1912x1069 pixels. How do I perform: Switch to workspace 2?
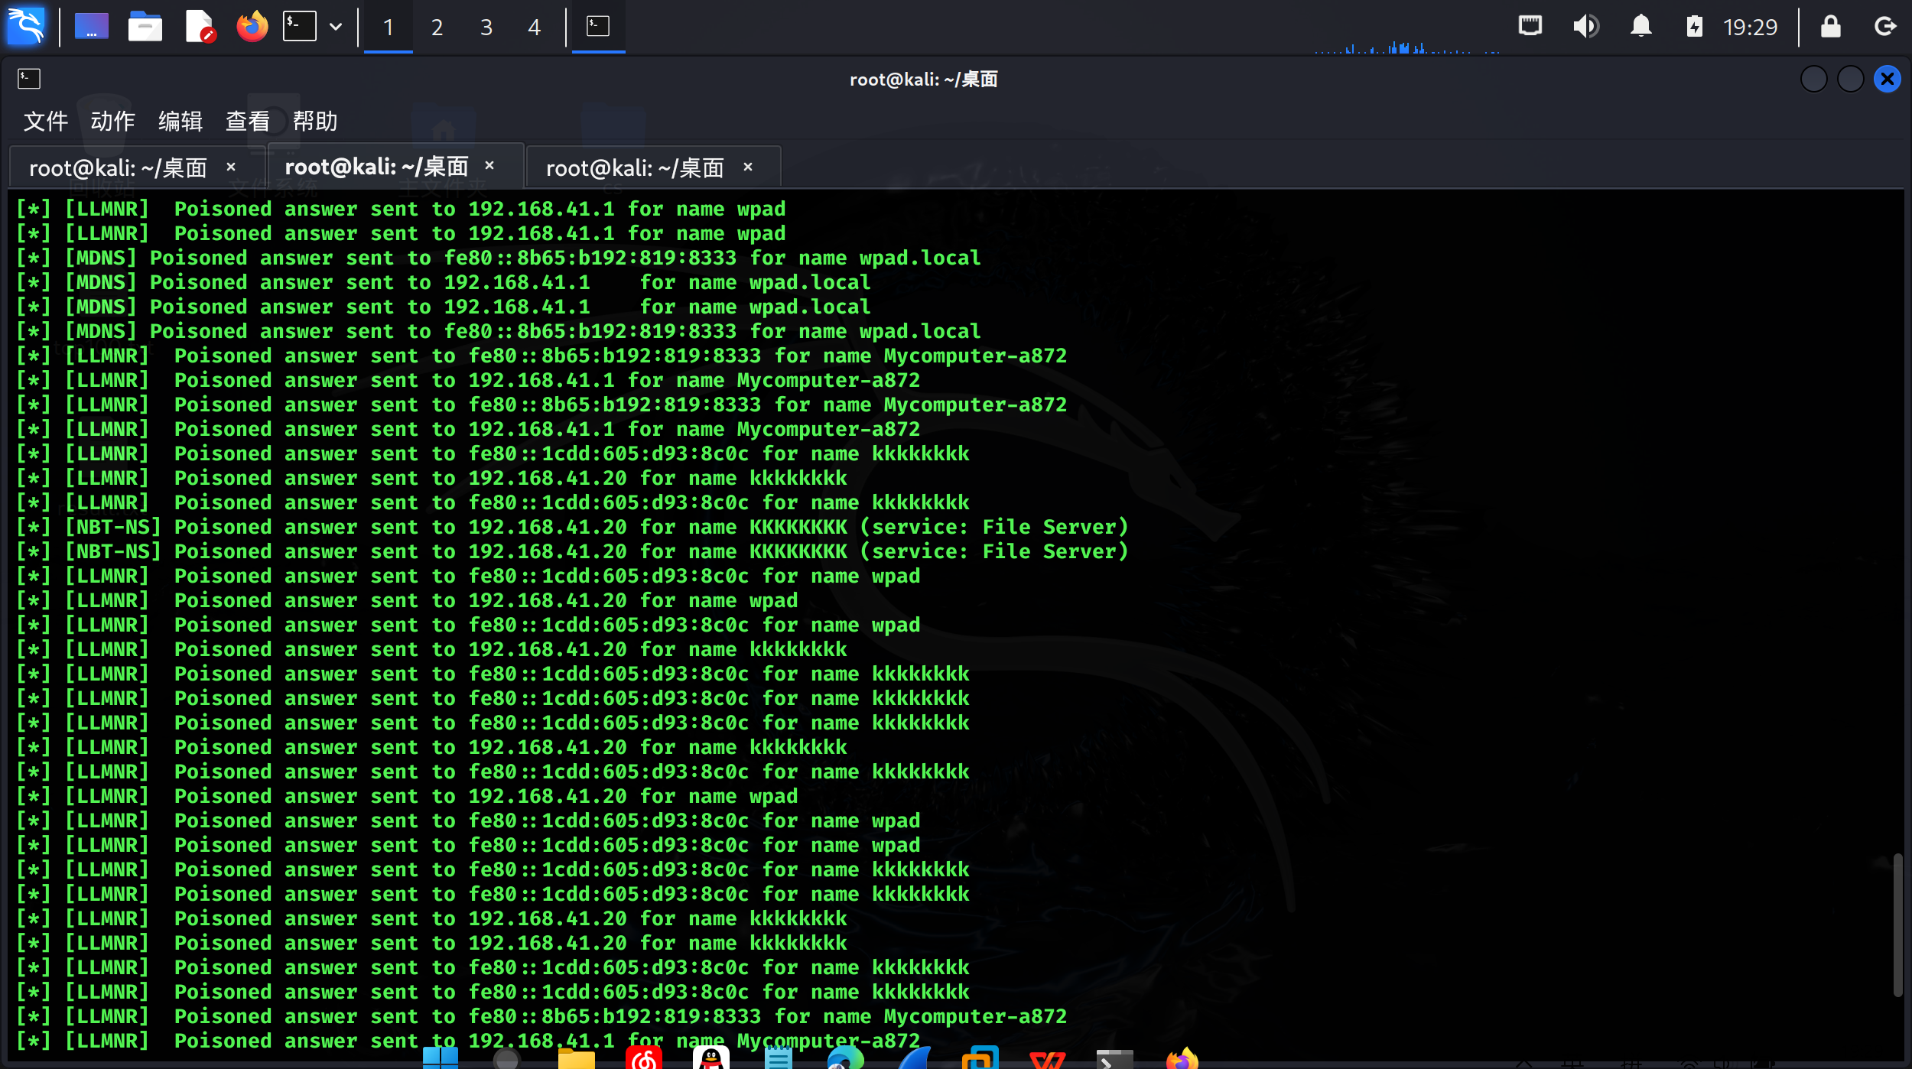[x=437, y=28]
